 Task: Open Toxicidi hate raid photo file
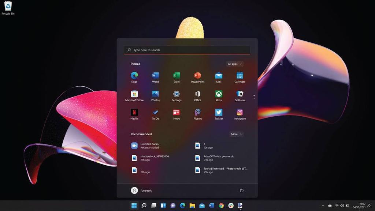tap(221, 170)
